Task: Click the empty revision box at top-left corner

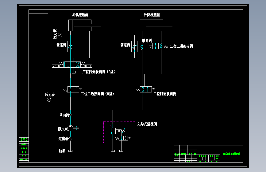Action: 38,12
